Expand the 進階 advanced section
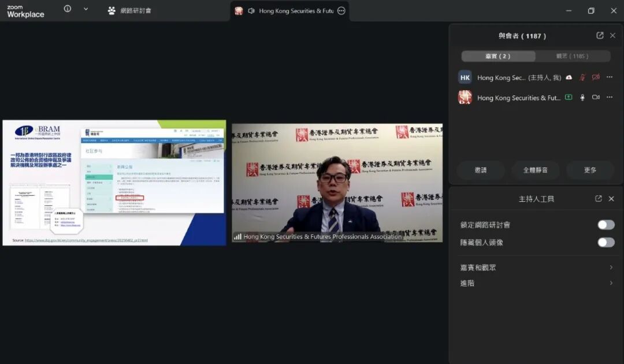 click(536, 283)
